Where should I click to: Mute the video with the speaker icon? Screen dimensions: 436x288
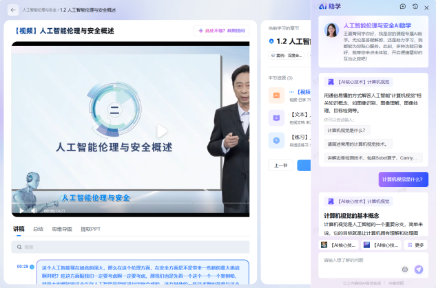(34, 210)
